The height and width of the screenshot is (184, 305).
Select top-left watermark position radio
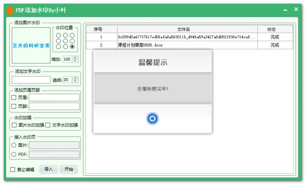pyautogui.click(x=58, y=35)
